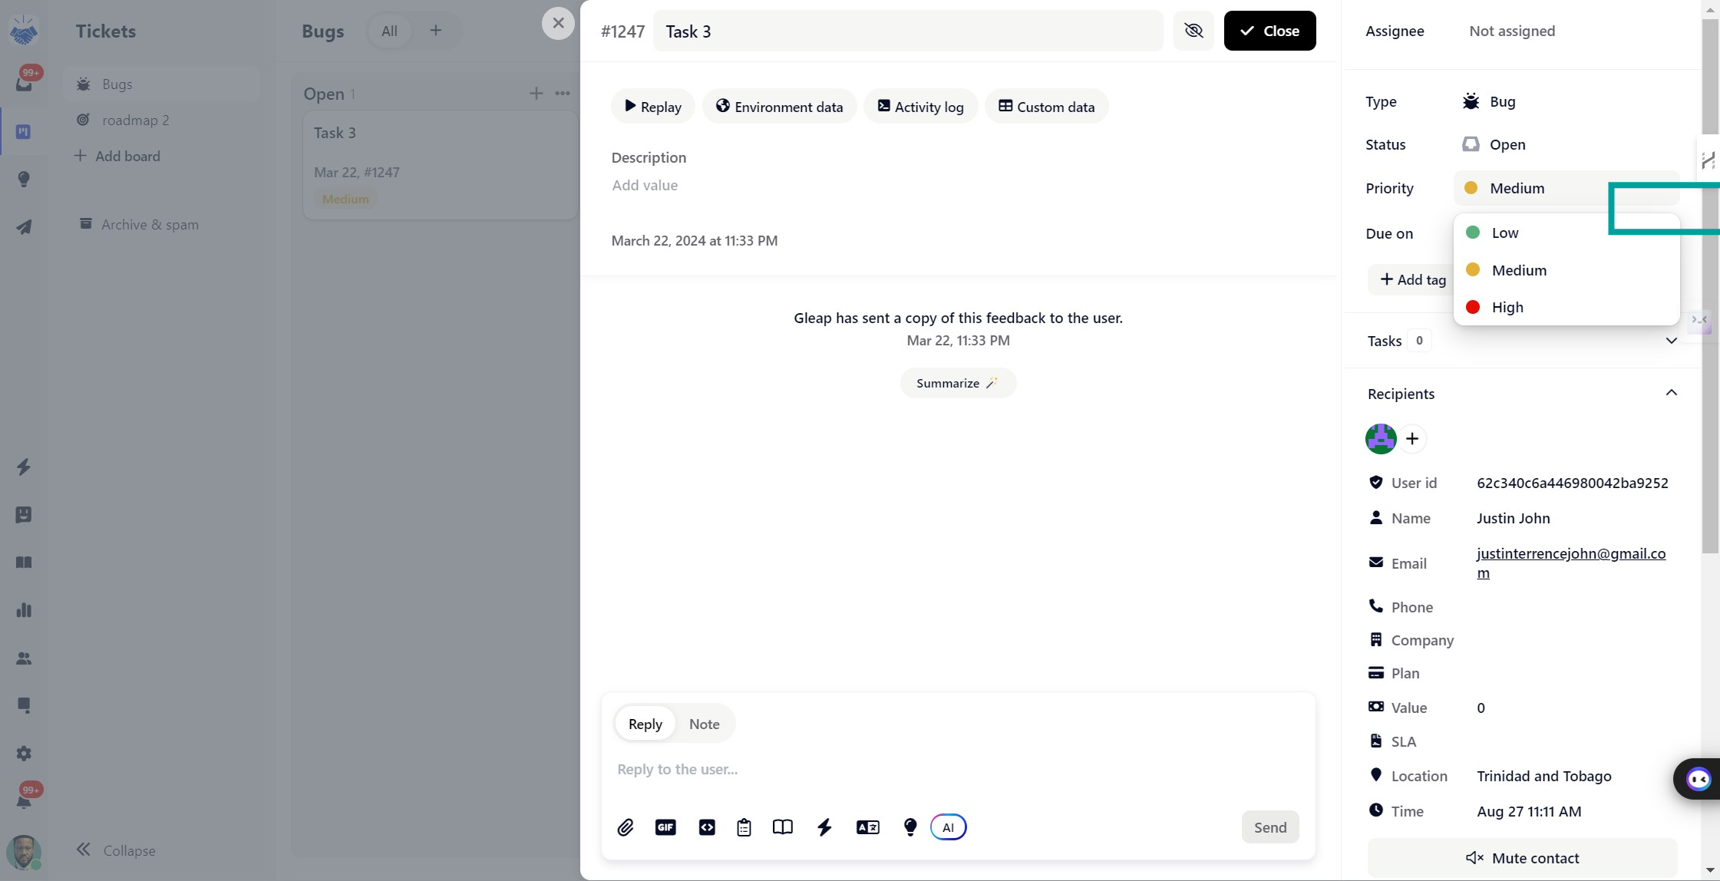This screenshot has width=1720, height=881.
Task: Insert a code snippet in the reply
Action: point(707,827)
